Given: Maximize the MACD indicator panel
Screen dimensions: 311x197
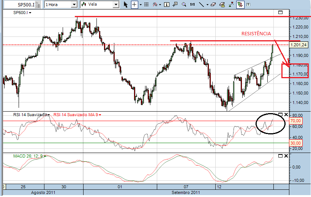Looking at the screenshot, I should (281, 156).
